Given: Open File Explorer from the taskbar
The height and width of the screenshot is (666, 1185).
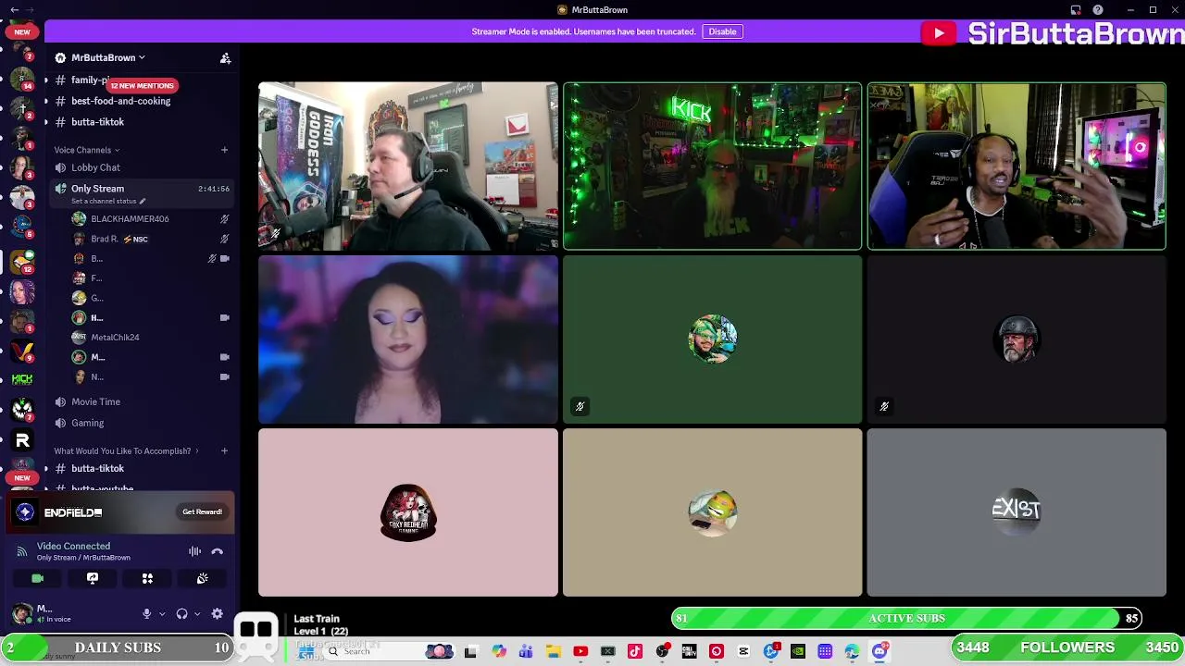Looking at the screenshot, I should (554, 652).
